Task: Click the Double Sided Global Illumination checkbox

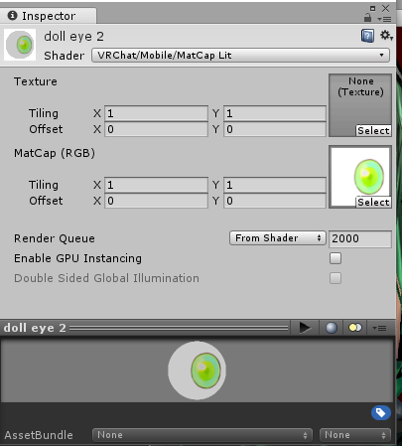Action: [x=335, y=278]
